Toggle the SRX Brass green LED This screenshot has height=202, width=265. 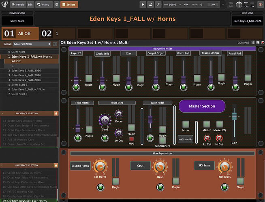pyautogui.click(x=224, y=187)
